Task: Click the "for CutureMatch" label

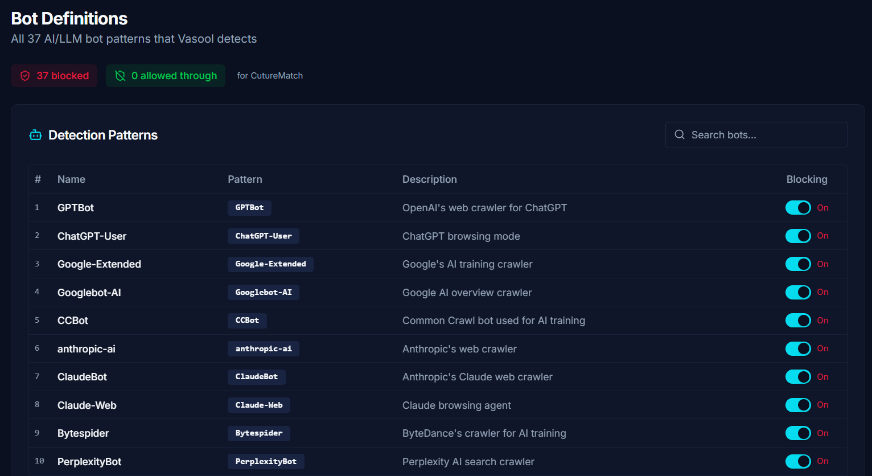Action: [x=270, y=76]
